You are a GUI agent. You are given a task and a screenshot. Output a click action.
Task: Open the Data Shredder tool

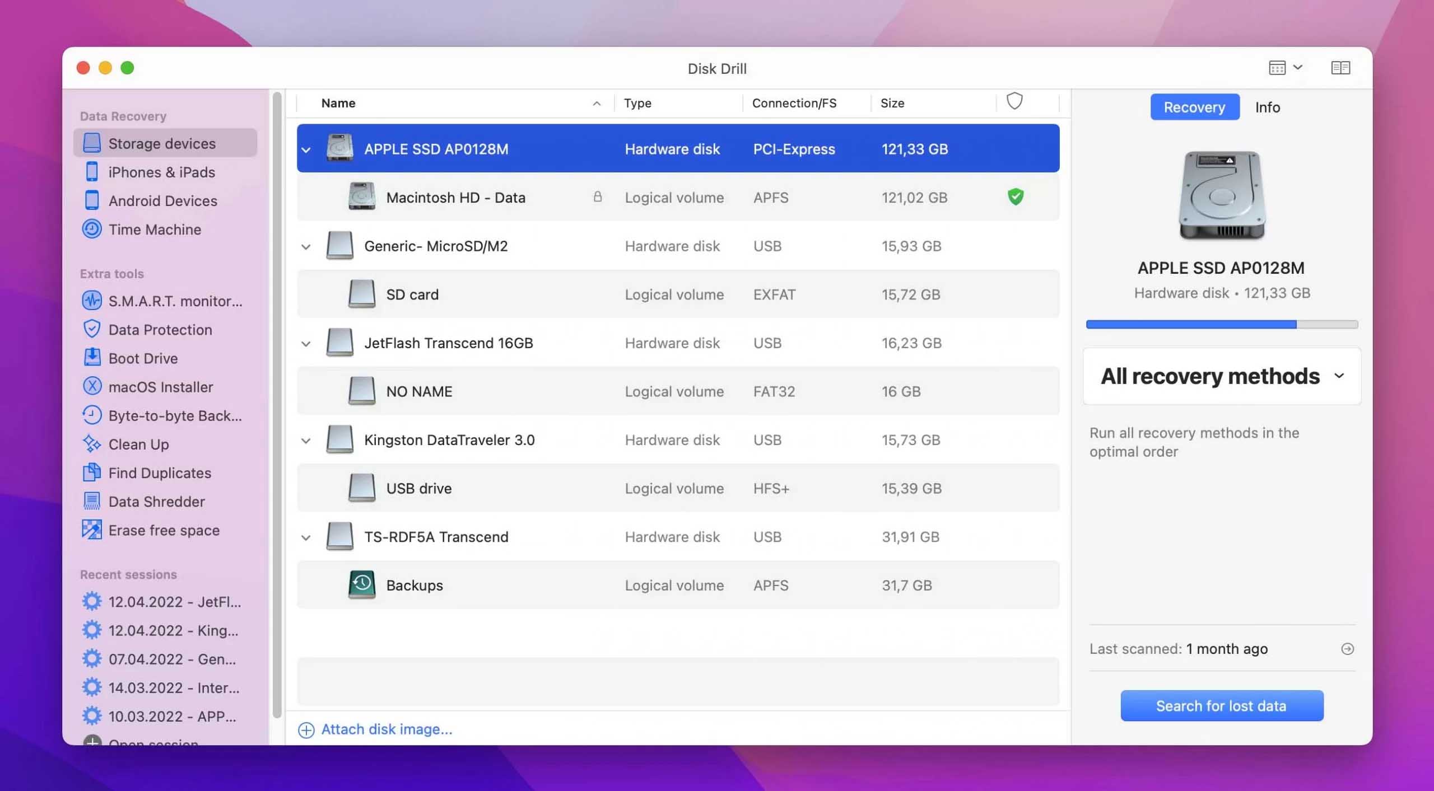point(156,502)
